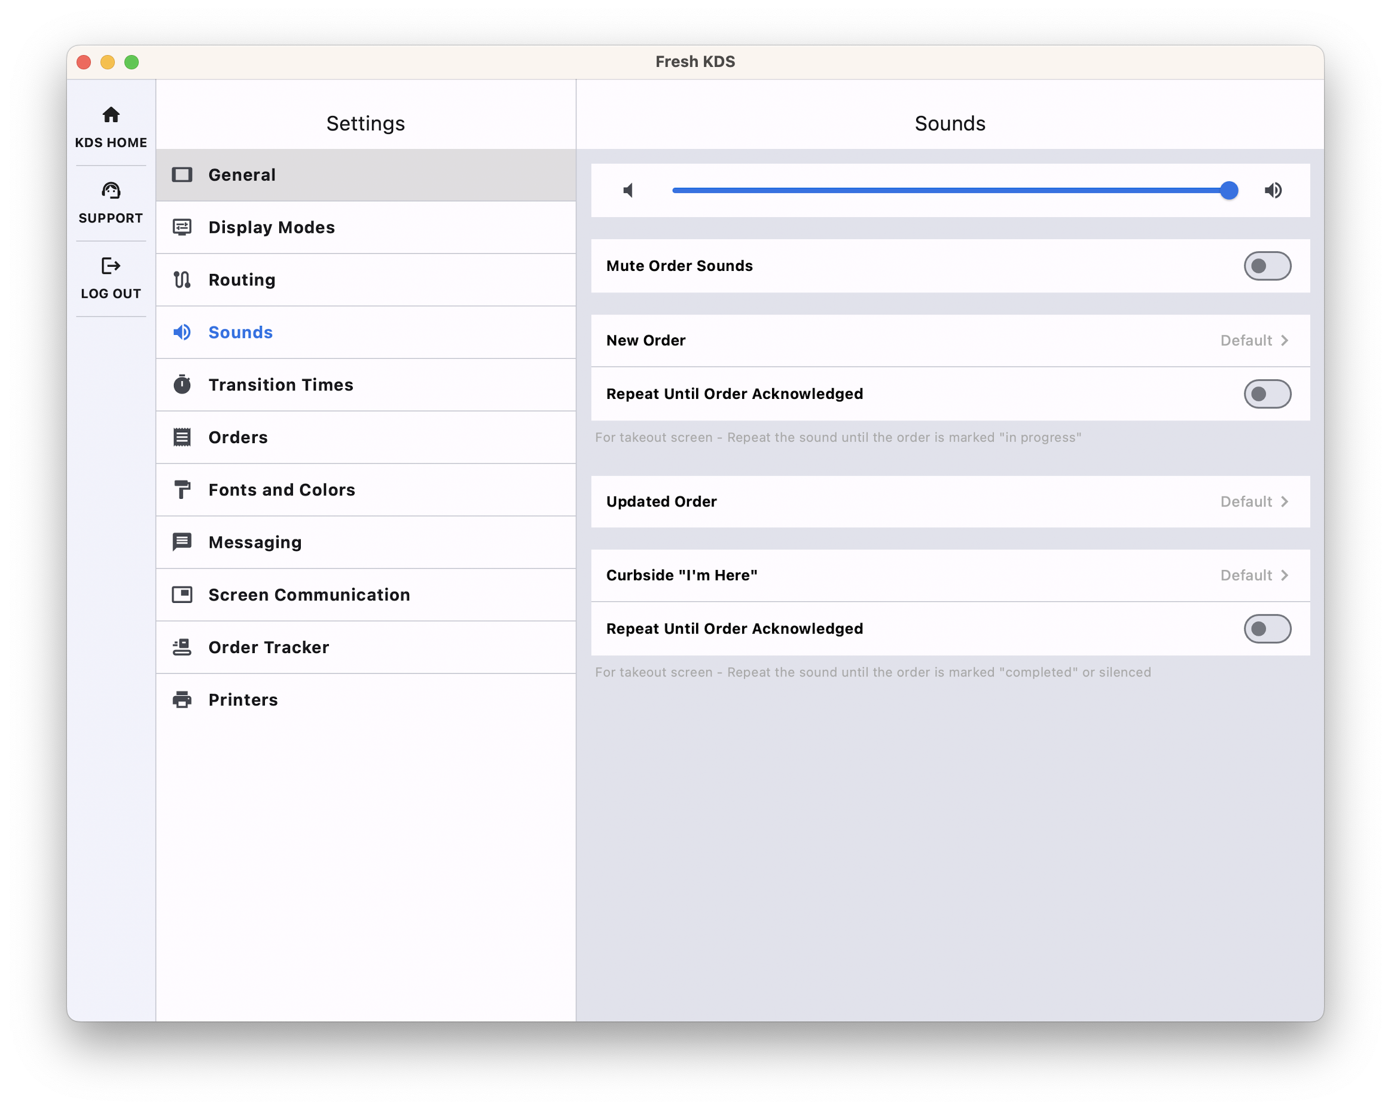
Task: Select Orders settings item
Action: coord(366,437)
